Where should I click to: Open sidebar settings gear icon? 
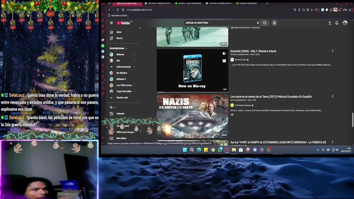(x=103, y=94)
